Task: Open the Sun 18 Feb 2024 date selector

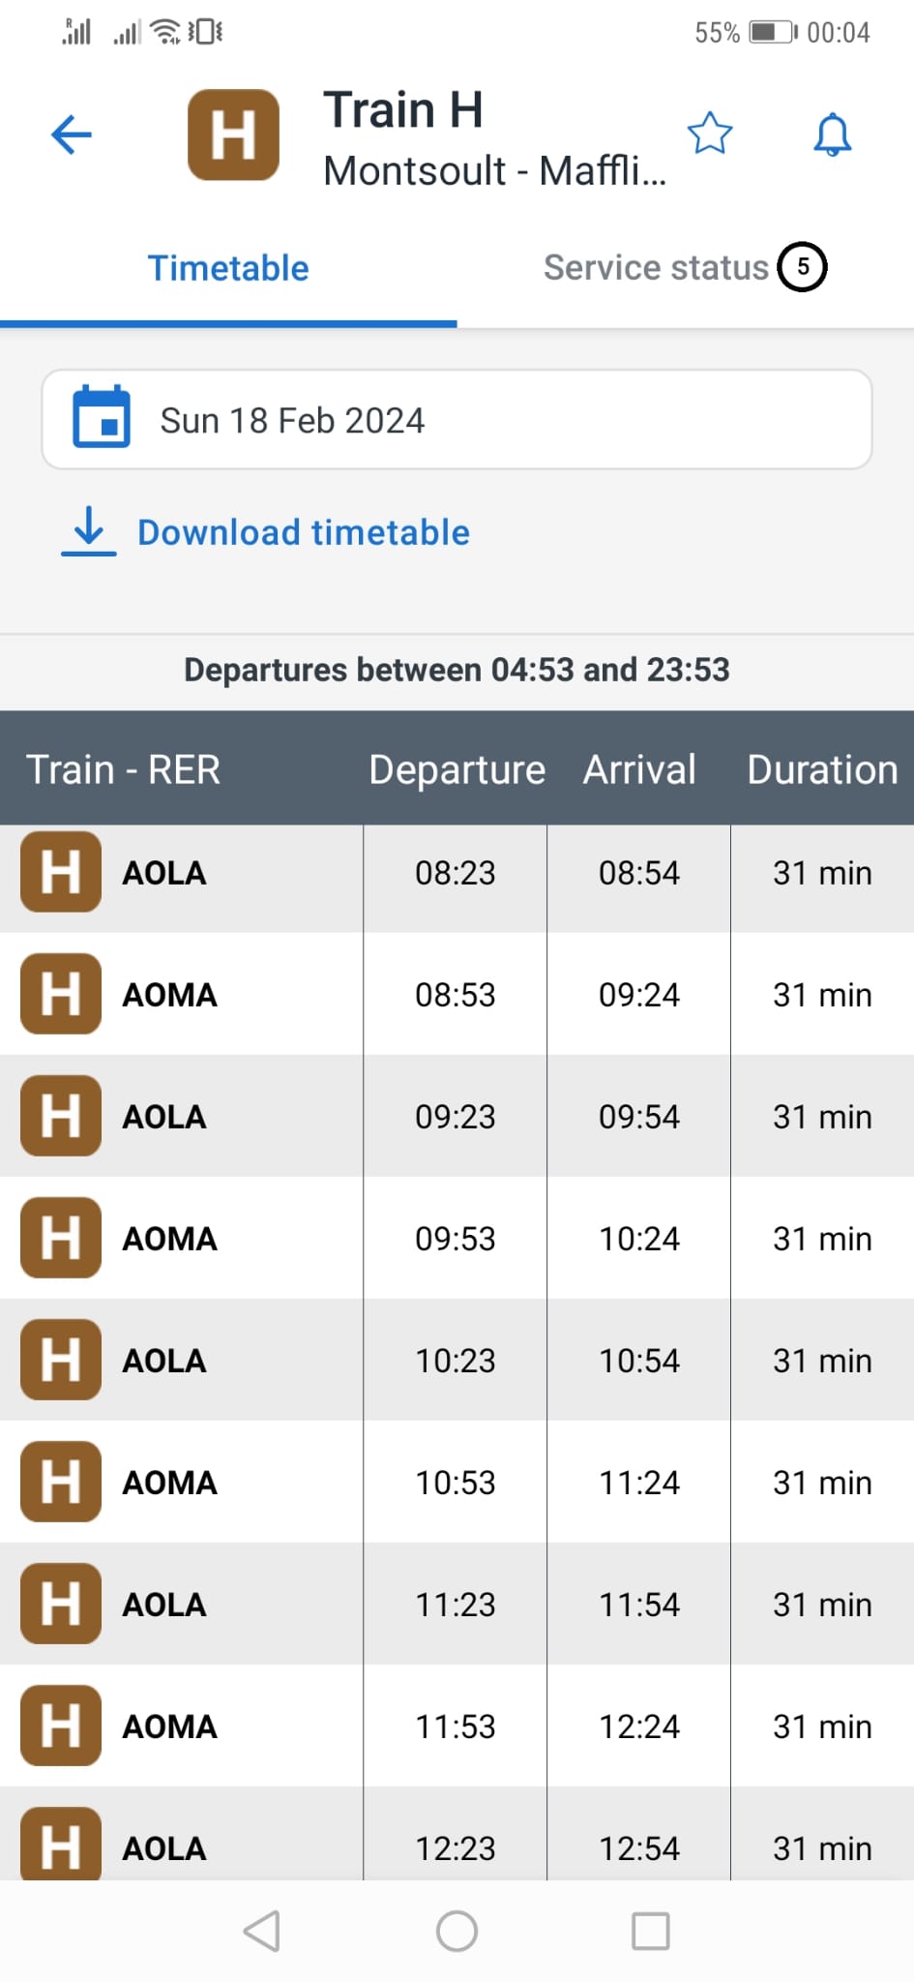Action: 457,420
